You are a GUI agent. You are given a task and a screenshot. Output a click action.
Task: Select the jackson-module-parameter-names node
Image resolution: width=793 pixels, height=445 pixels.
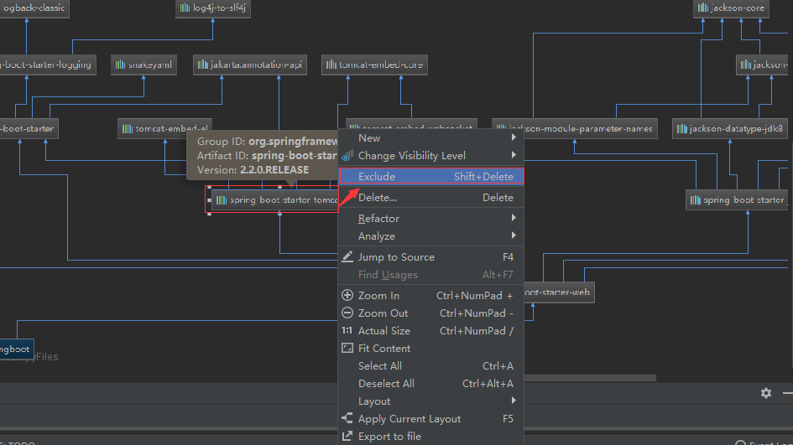[575, 129]
